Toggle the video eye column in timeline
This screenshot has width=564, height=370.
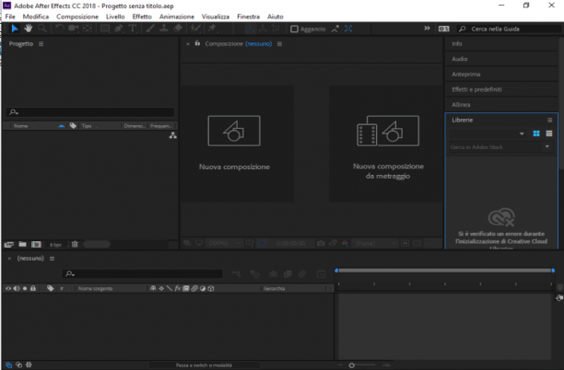pos(8,288)
